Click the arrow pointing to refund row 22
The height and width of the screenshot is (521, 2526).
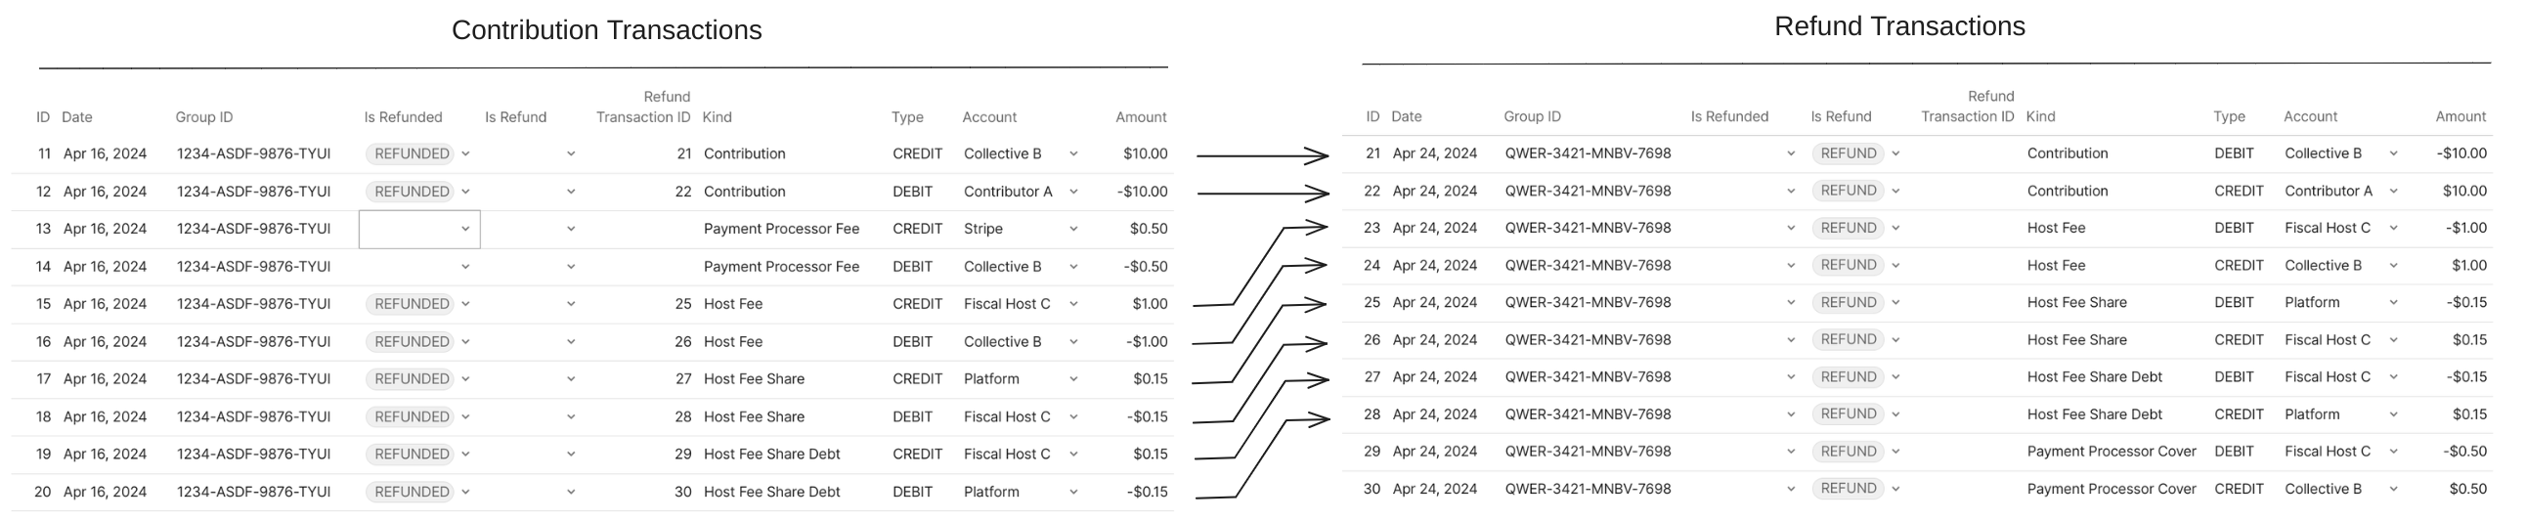coord(1263,194)
